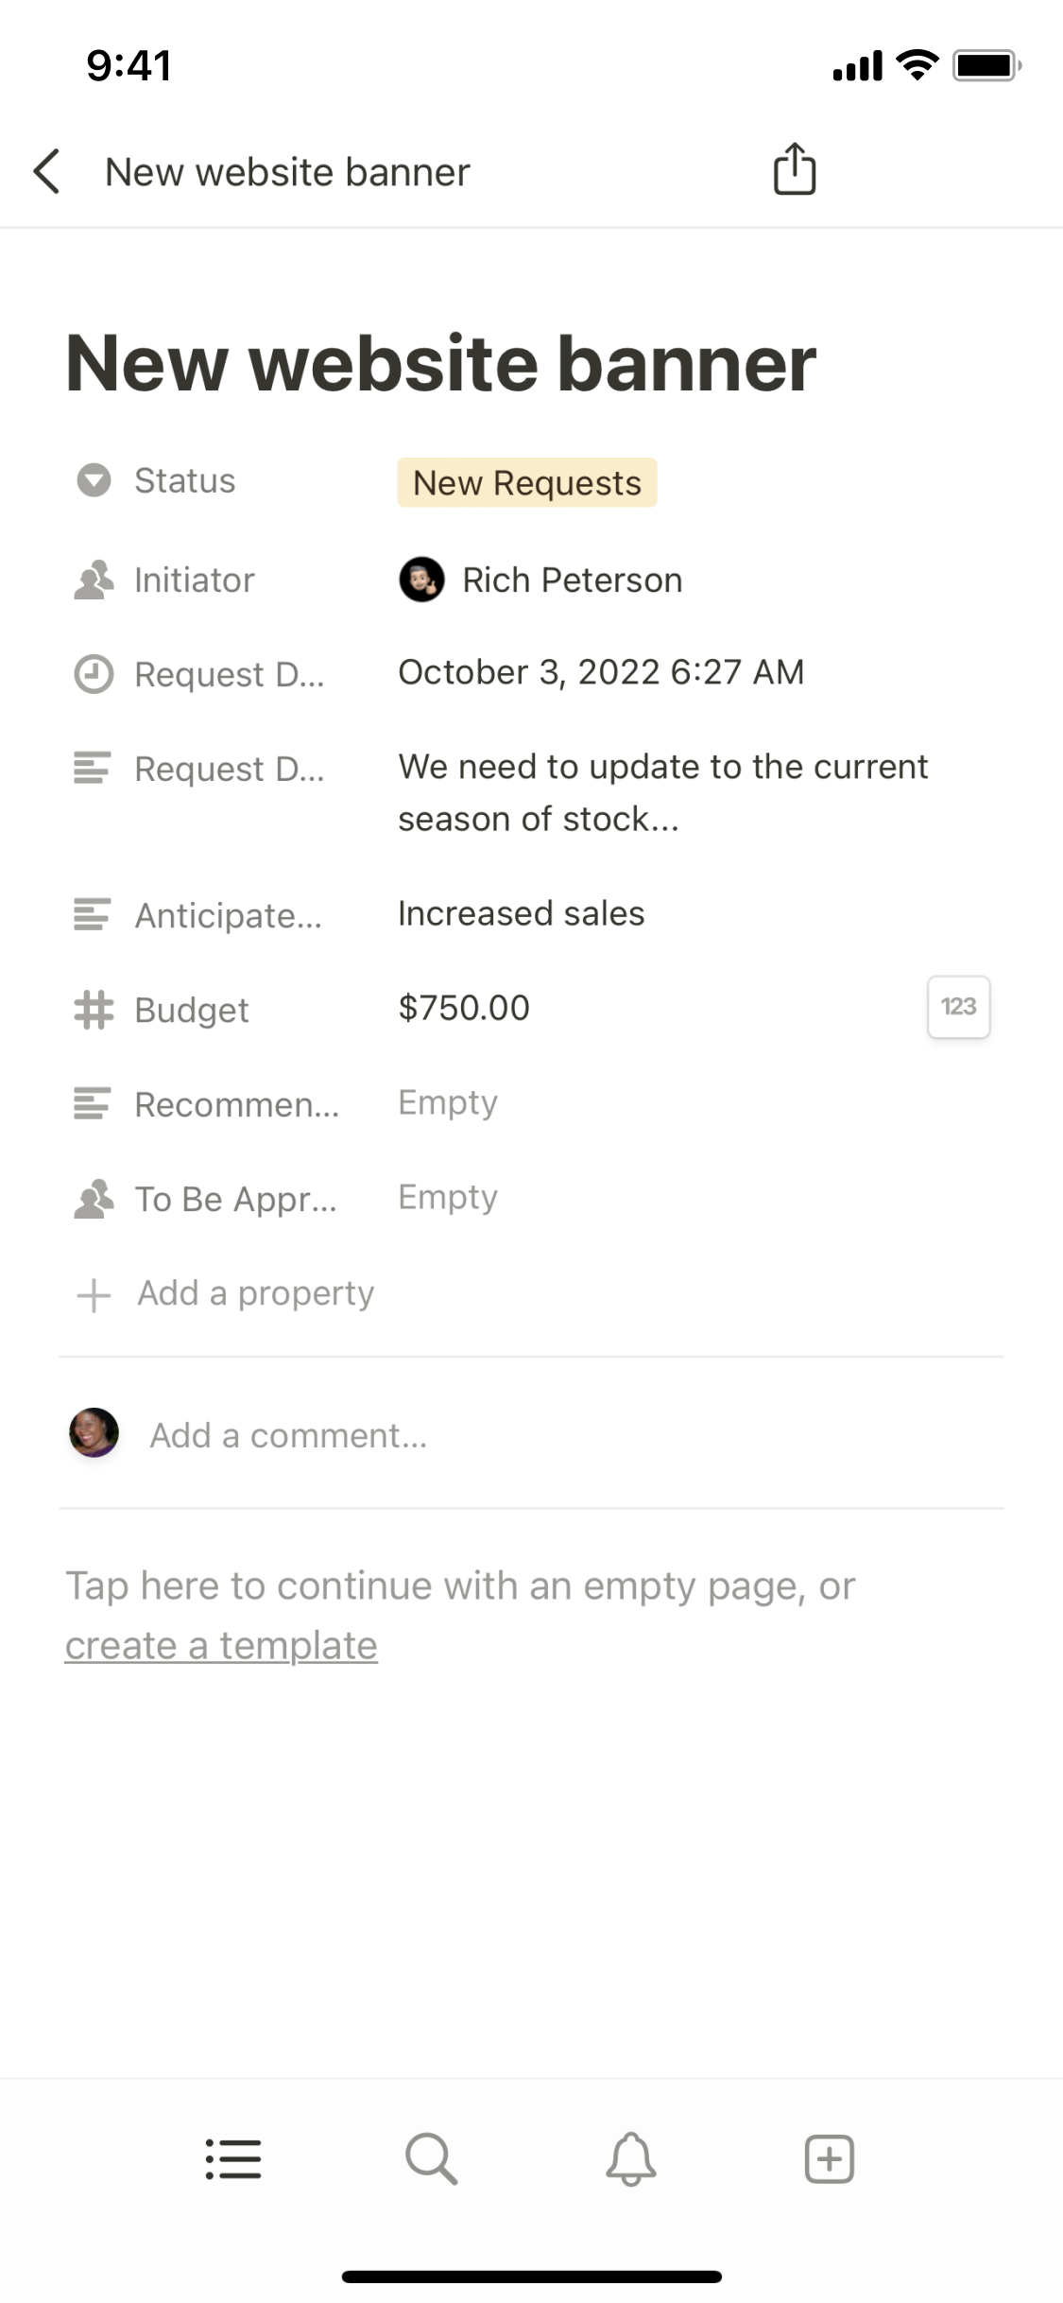Screen dimensions: 1063x2303
Task: Follow the create a template link
Action: click(221, 1646)
